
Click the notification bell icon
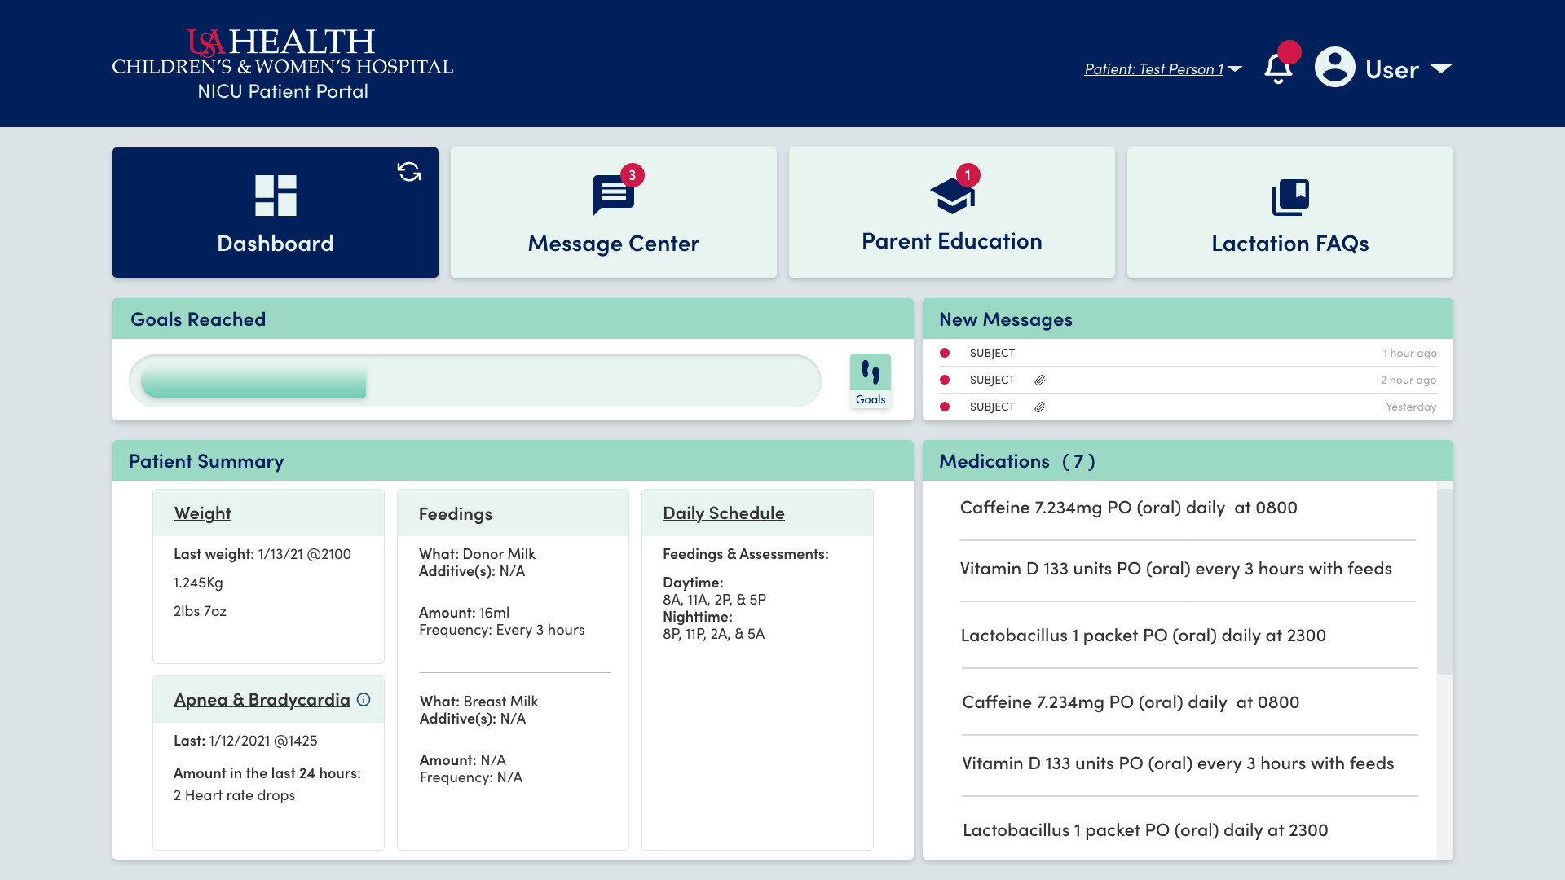pos(1278,68)
